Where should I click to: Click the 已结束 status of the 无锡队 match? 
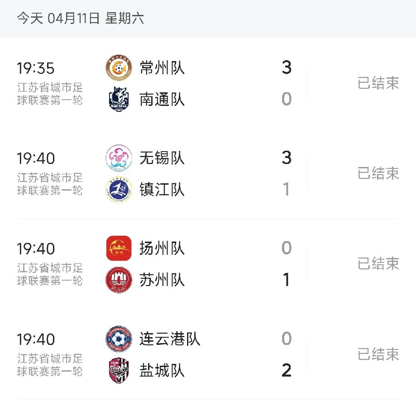point(378,174)
